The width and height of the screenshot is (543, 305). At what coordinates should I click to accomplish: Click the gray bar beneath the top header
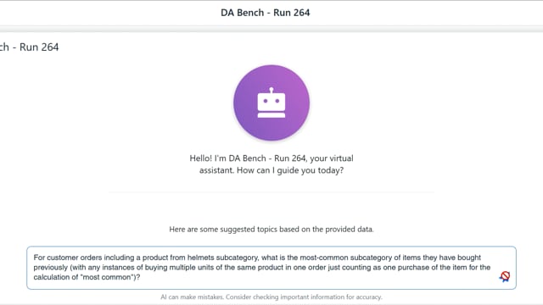pos(271,29)
